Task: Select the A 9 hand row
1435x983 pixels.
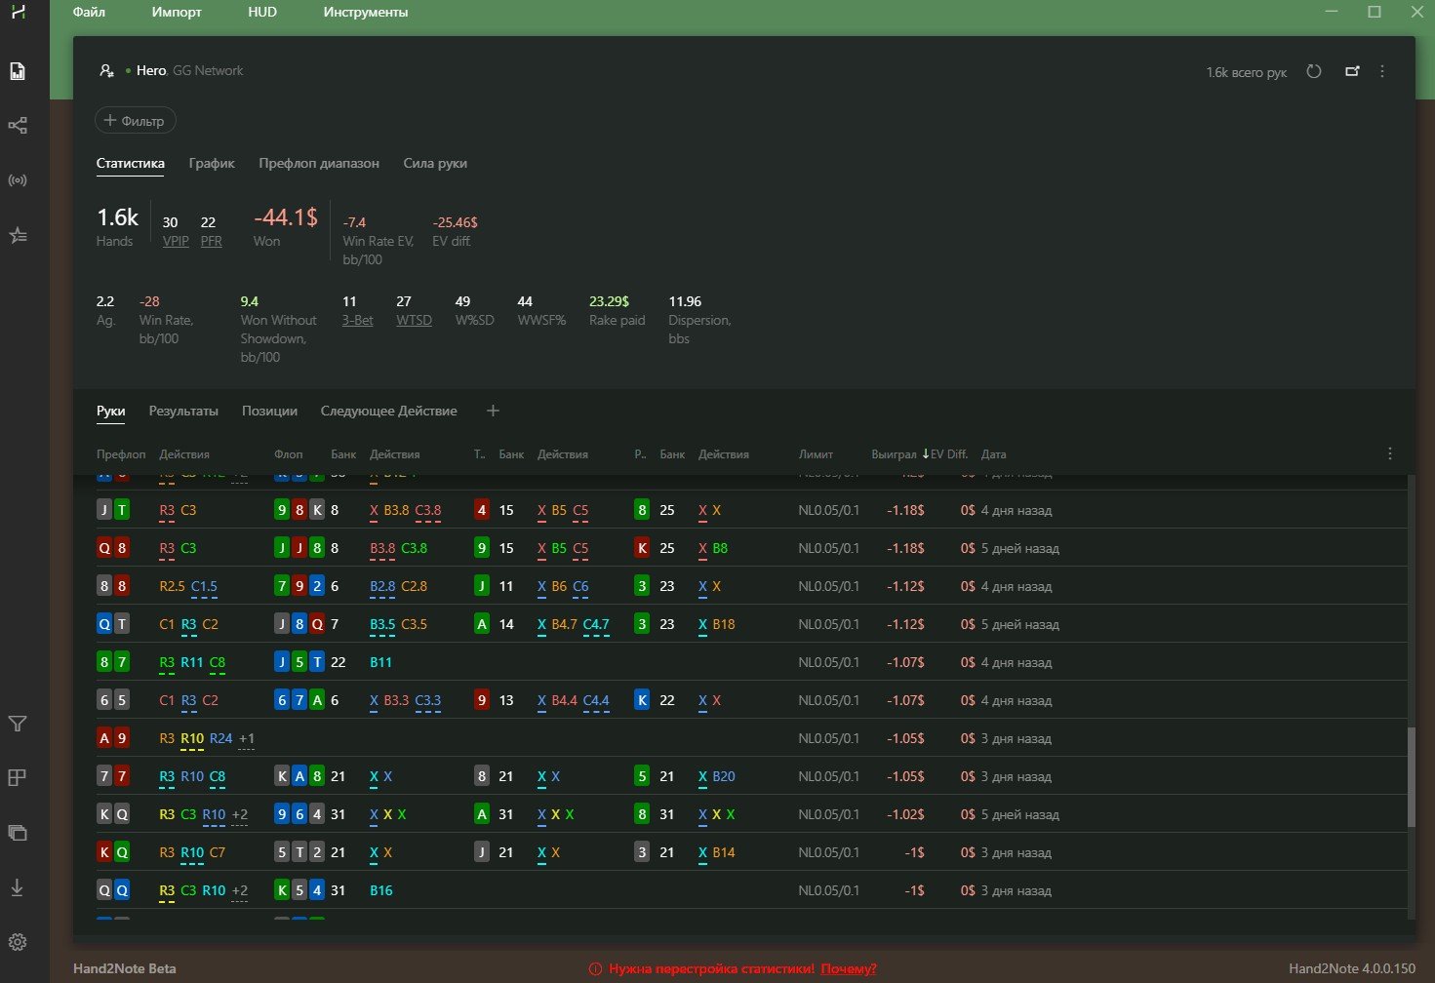Action: click(751, 738)
